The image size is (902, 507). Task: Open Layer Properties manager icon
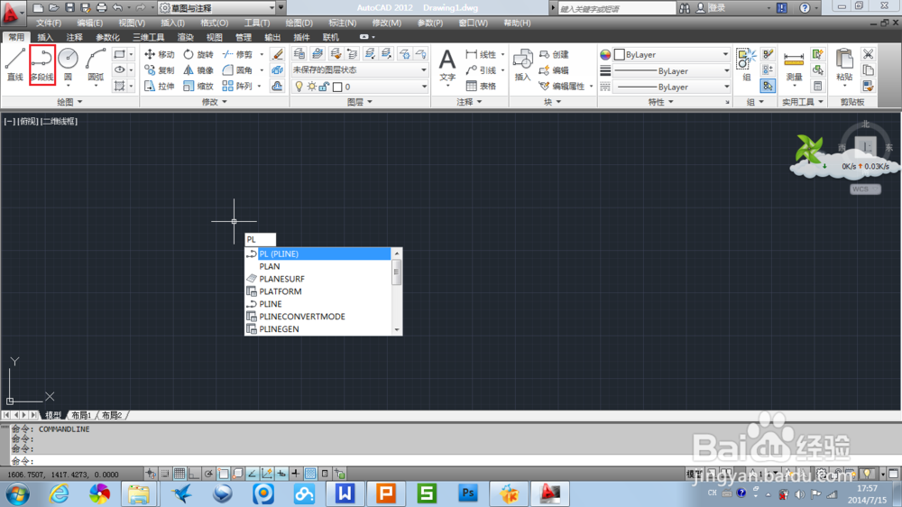point(299,54)
